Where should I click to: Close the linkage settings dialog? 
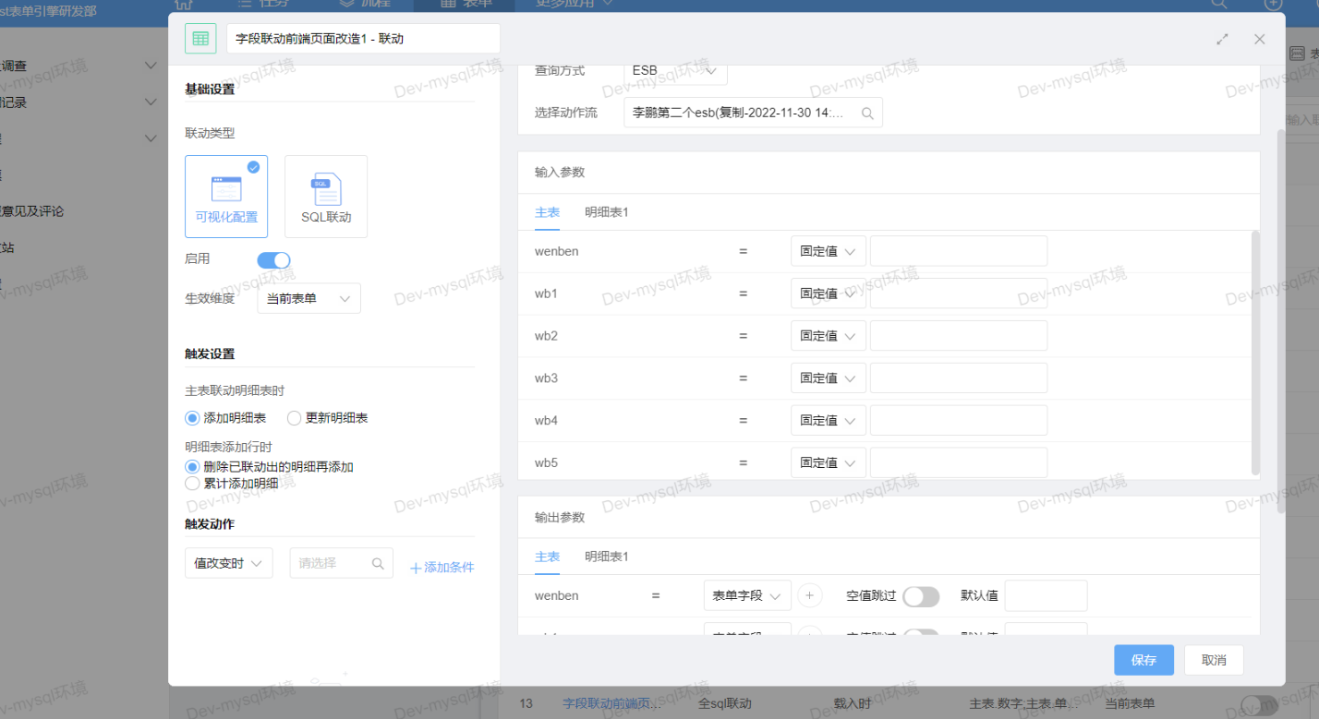[1260, 39]
